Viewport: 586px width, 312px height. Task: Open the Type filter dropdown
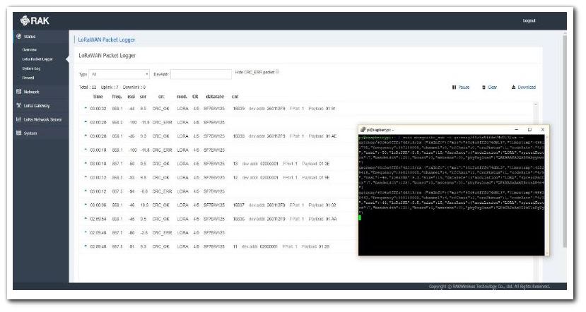click(119, 74)
